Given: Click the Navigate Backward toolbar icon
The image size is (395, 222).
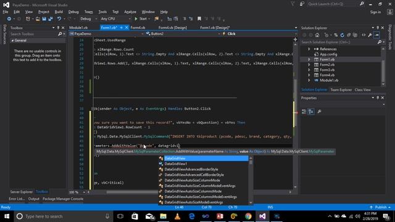Looking at the screenshot, I should [x=9, y=19].
